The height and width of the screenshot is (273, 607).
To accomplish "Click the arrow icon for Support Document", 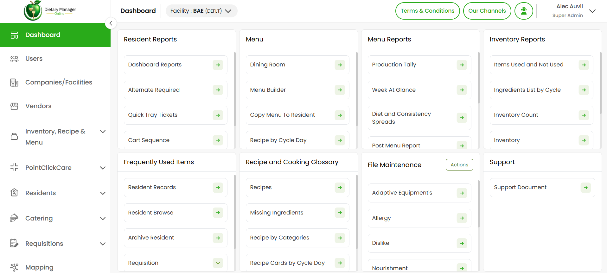I will 585,188.
